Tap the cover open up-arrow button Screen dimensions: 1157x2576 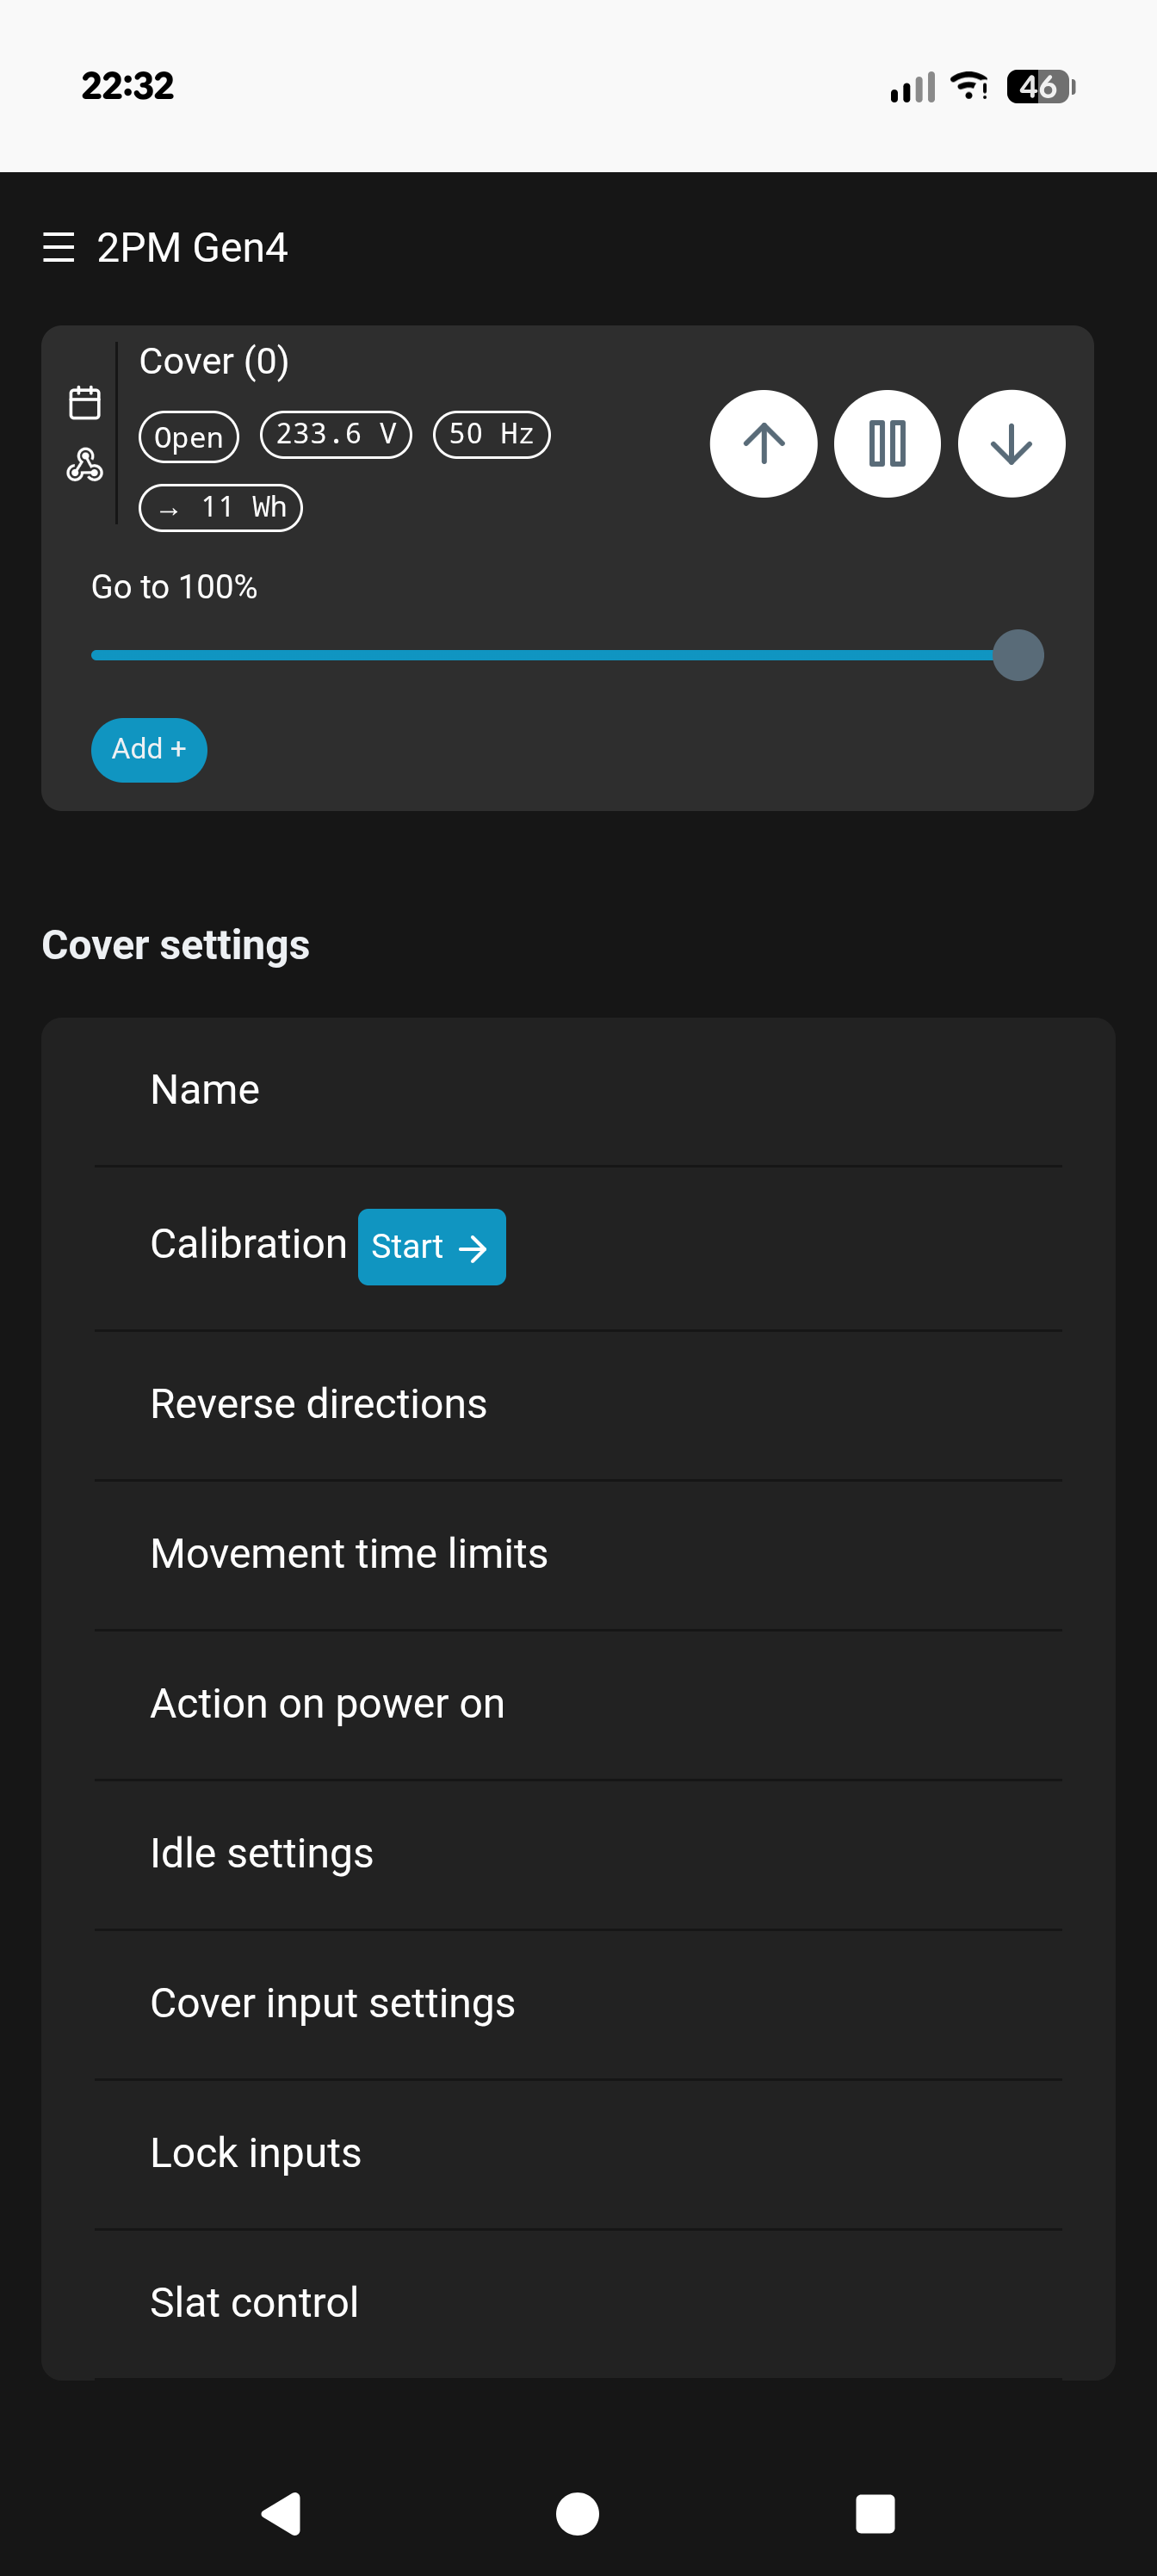pos(763,443)
